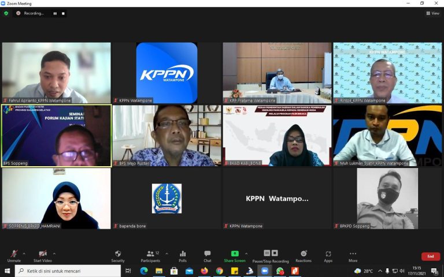Select SOPPENG_BPKPD_HAMRIANI video tile
The image size is (444, 277).
[x=56, y=199]
